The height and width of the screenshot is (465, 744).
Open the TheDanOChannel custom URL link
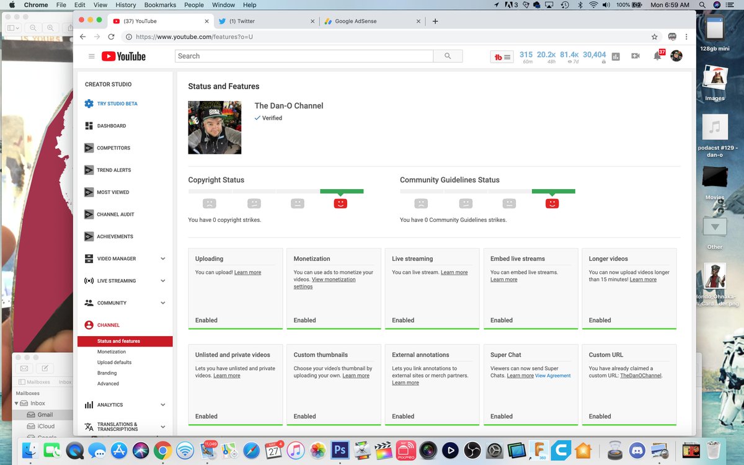tap(640, 376)
